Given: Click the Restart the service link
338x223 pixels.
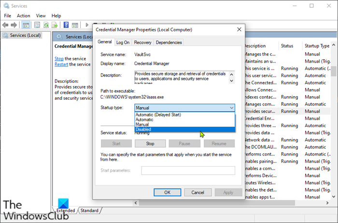Looking at the screenshot, I should (x=61, y=64).
